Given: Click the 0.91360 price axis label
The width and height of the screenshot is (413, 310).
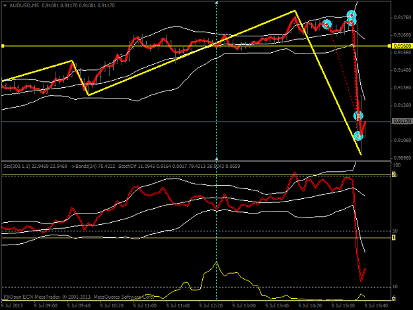Looking at the screenshot, I should pyautogui.click(x=402, y=88).
